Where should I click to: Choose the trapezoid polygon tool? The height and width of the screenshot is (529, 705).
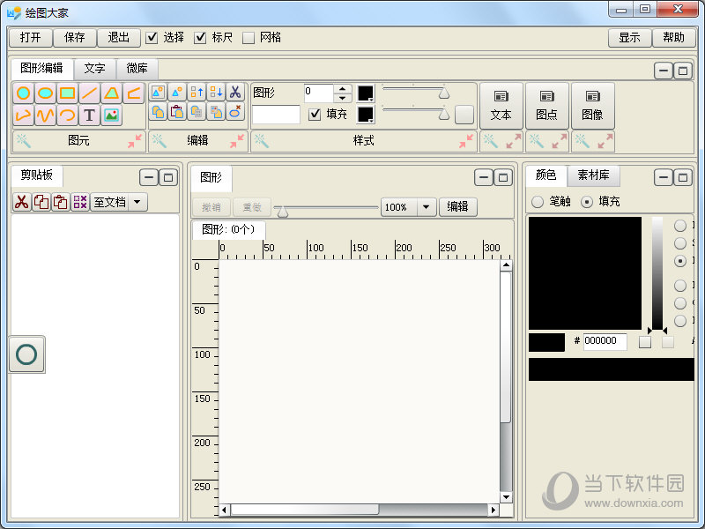coord(111,93)
